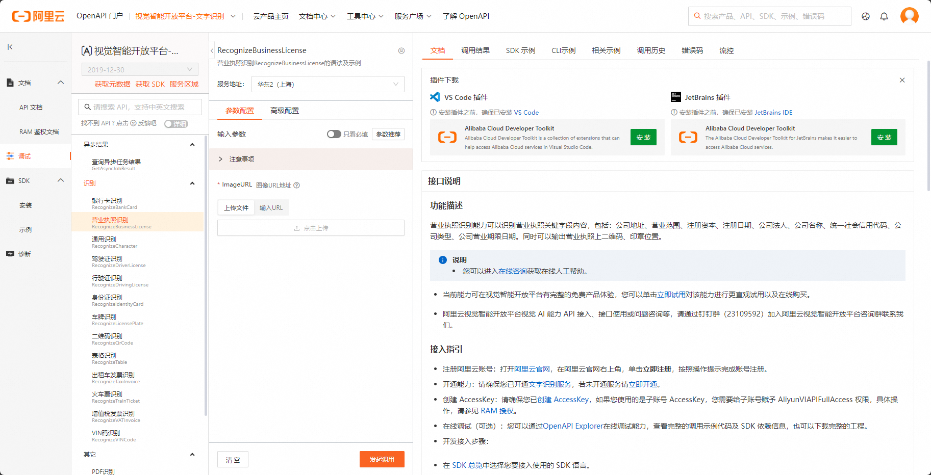Open the 云产品主页 menu item
This screenshot has width=931, height=475.
271,16
